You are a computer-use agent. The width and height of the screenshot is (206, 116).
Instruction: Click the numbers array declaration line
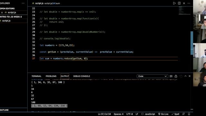click(57, 45)
